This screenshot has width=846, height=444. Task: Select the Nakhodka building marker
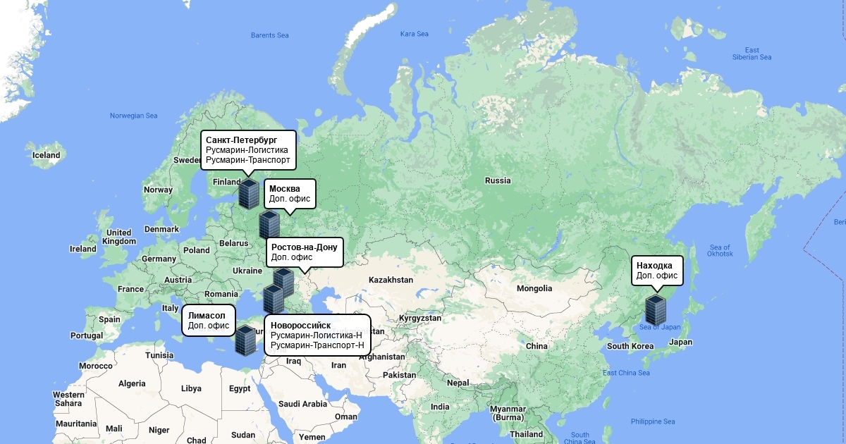[x=656, y=310]
